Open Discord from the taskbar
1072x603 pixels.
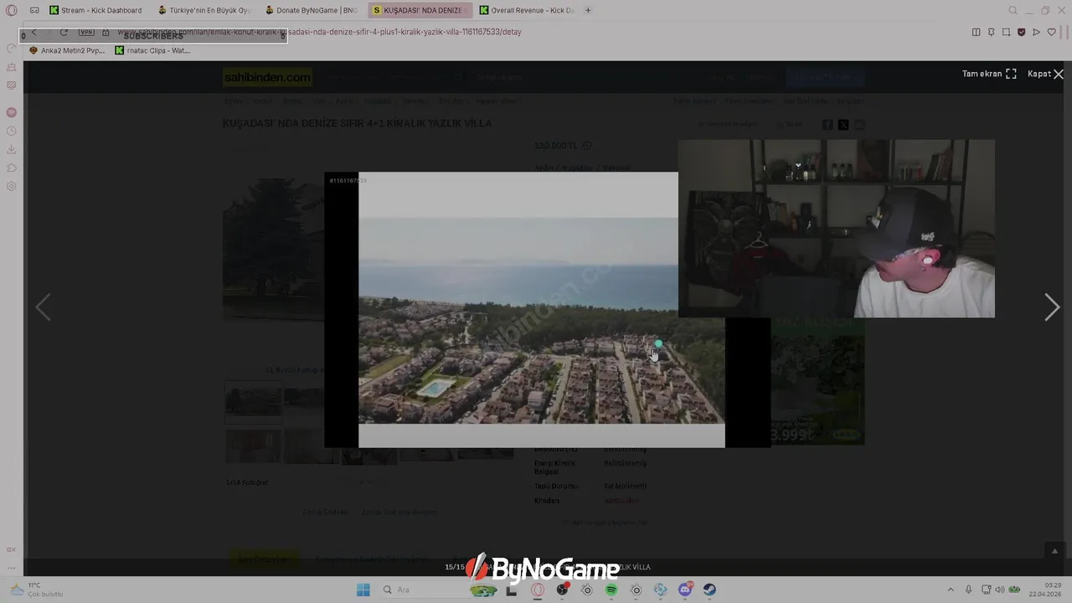[x=685, y=590]
